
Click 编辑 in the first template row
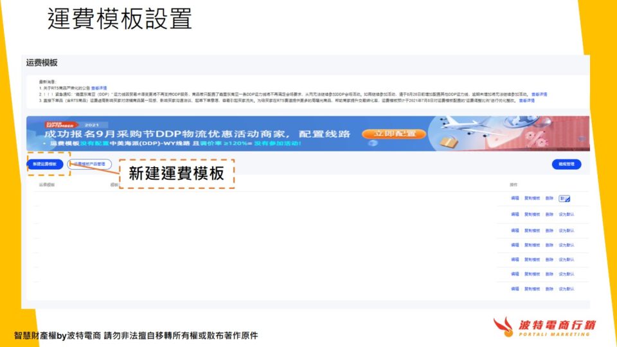(x=515, y=199)
